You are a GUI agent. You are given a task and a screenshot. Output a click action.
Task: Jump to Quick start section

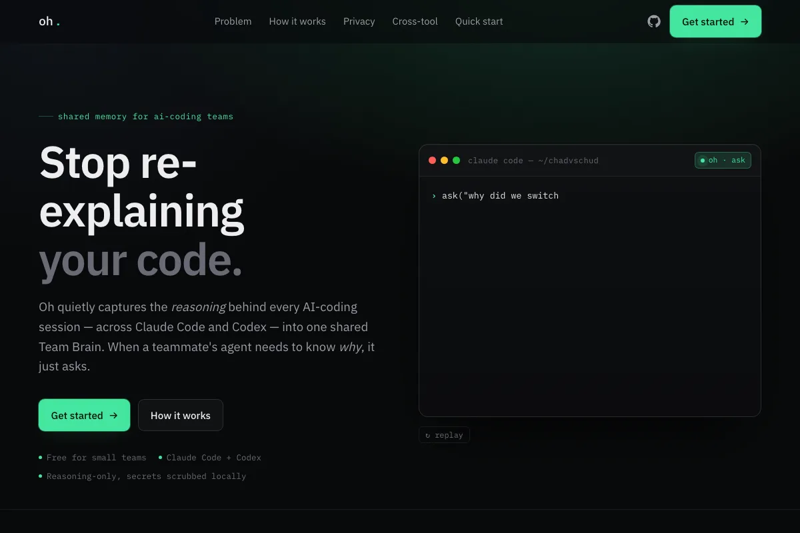coord(479,21)
